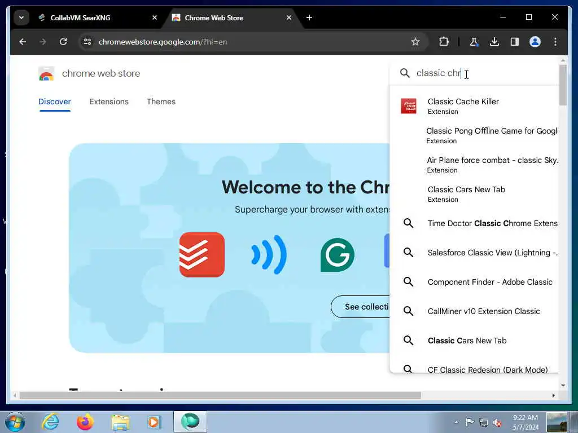
Task: Select the Chrome Web Store tab
Action: [x=214, y=17]
